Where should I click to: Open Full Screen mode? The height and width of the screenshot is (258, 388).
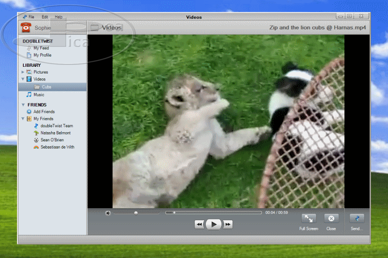click(308, 219)
